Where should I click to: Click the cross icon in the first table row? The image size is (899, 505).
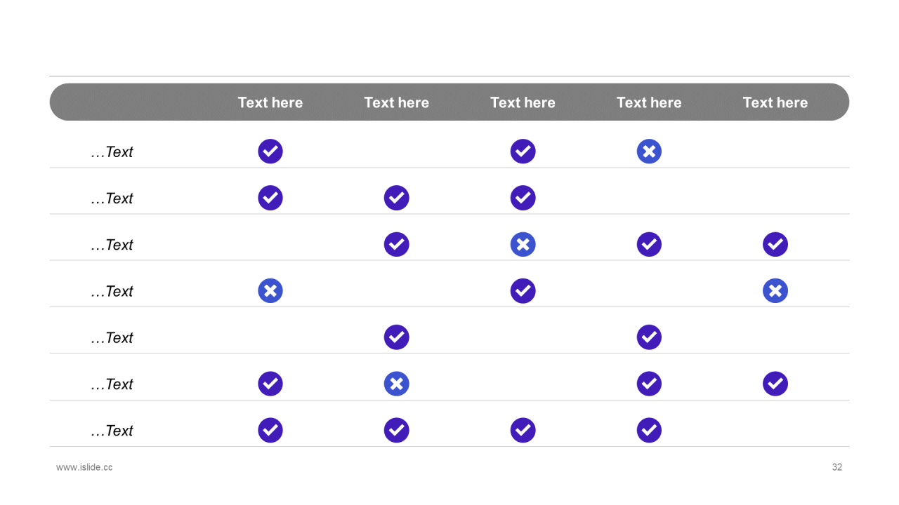(649, 151)
